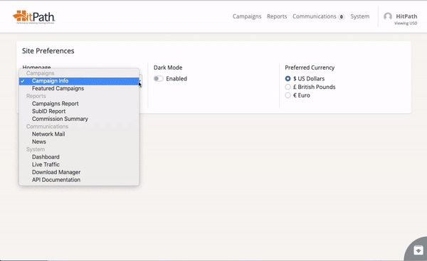
Task: Choose Dashboard from the dropdown list
Action: 79,157
